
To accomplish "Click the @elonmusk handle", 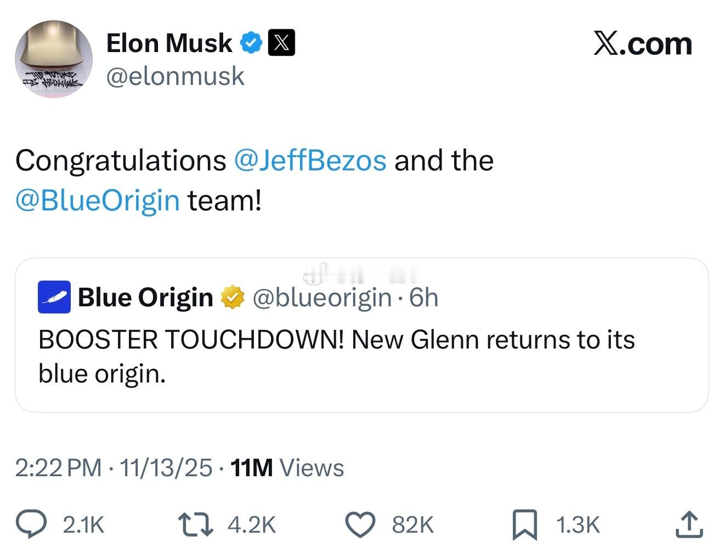I will (x=175, y=76).
